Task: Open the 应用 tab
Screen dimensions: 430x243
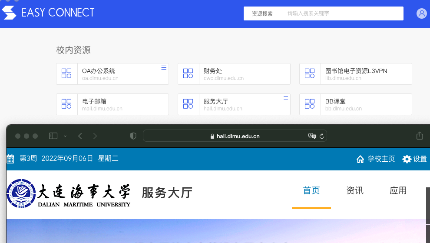Action: click(398, 190)
